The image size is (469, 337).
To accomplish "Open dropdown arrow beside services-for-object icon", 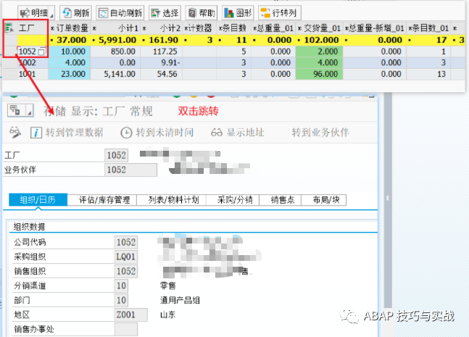I will [30, 112].
